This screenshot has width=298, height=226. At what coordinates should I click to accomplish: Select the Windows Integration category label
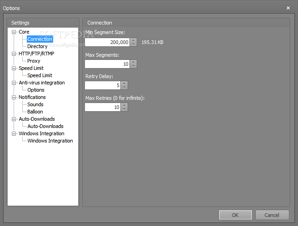coord(41,133)
